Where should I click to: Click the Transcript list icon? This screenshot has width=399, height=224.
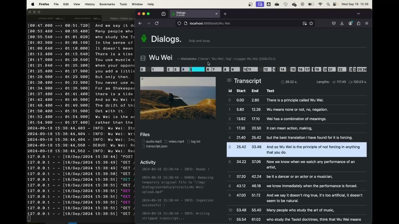coord(229,80)
